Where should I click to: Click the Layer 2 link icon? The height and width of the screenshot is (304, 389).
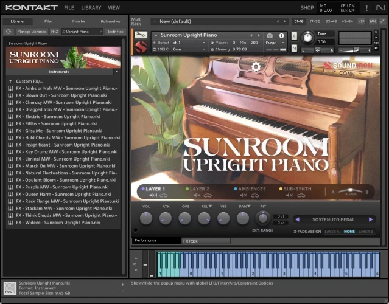tap(207, 195)
